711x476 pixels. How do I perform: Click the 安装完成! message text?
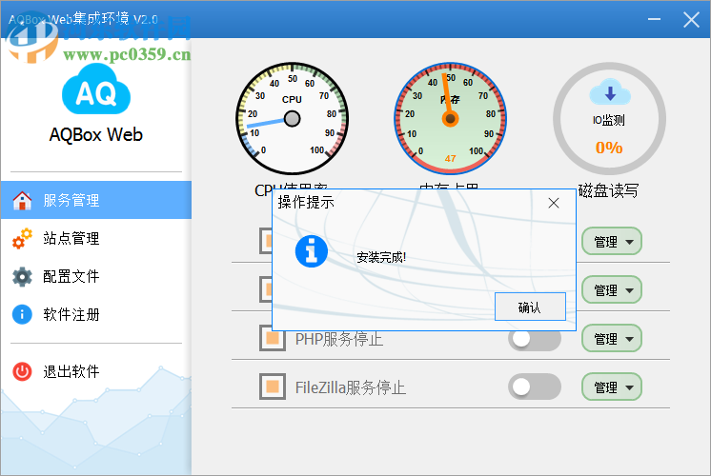coord(381,257)
